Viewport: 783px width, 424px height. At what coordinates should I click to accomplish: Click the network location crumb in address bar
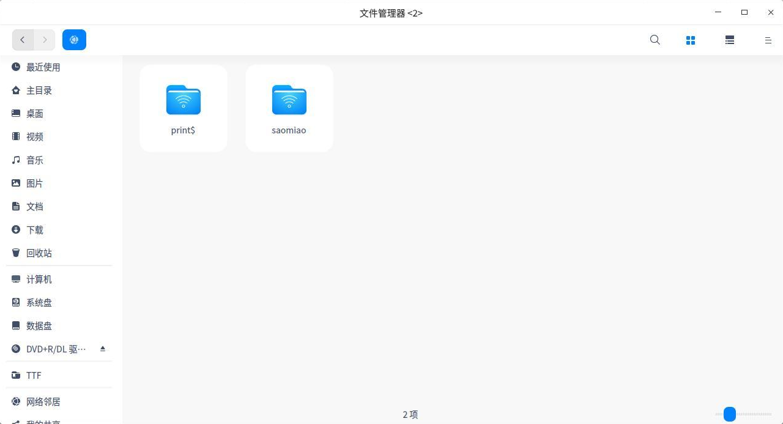[x=74, y=40]
